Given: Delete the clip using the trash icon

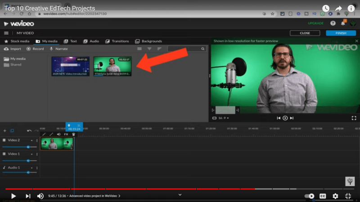Looking at the screenshot, I should click(x=73, y=134).
